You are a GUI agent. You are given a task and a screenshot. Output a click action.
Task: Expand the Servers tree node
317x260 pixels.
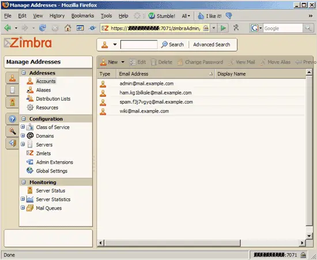23,144
